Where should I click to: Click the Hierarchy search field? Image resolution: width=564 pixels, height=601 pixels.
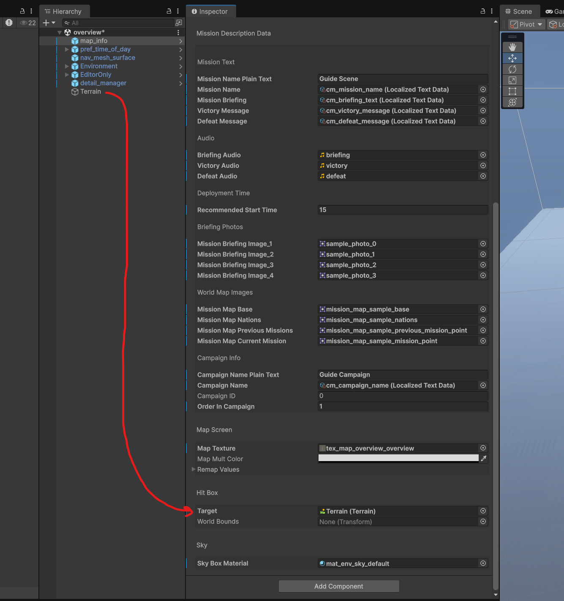point(118,23)
